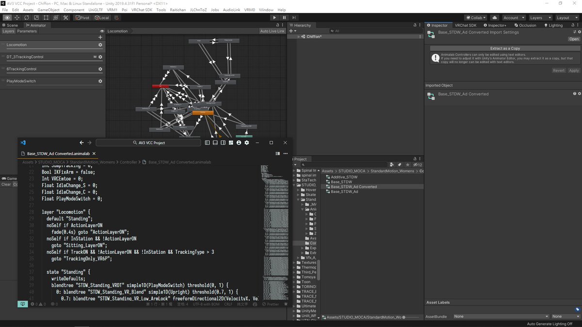Select the Transform tool in Unity toolbar
The height and width of the screenshot is (327, 582).
tap(56, 17)
